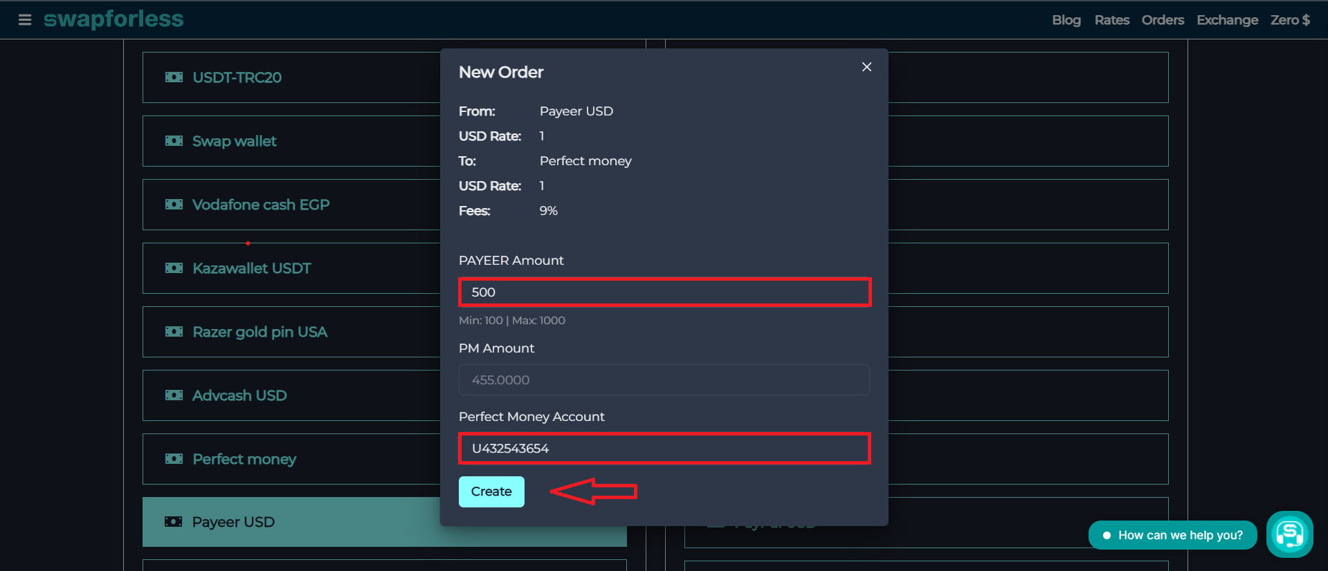Click the 'Min: 100 | Max: 1000' limits text
This screenshot has width=1328, height=571.
(512, 321)
